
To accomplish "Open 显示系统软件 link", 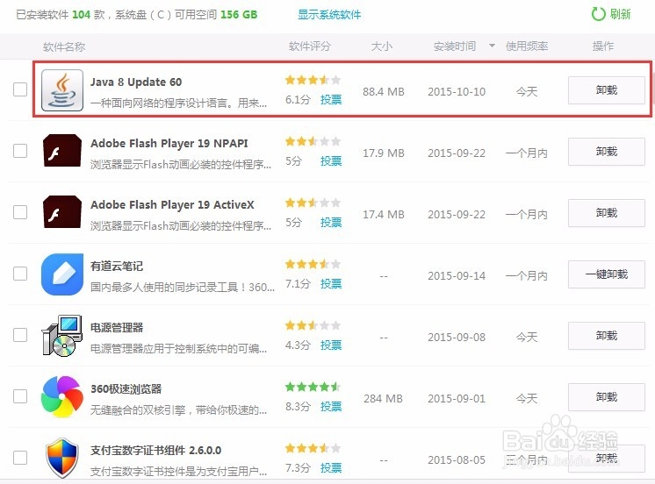I will (329, 15).
